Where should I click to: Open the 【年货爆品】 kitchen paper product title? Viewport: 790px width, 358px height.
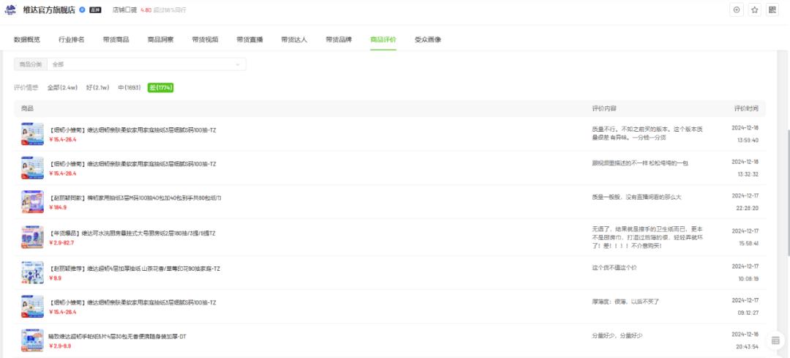(x=132, y=234)
